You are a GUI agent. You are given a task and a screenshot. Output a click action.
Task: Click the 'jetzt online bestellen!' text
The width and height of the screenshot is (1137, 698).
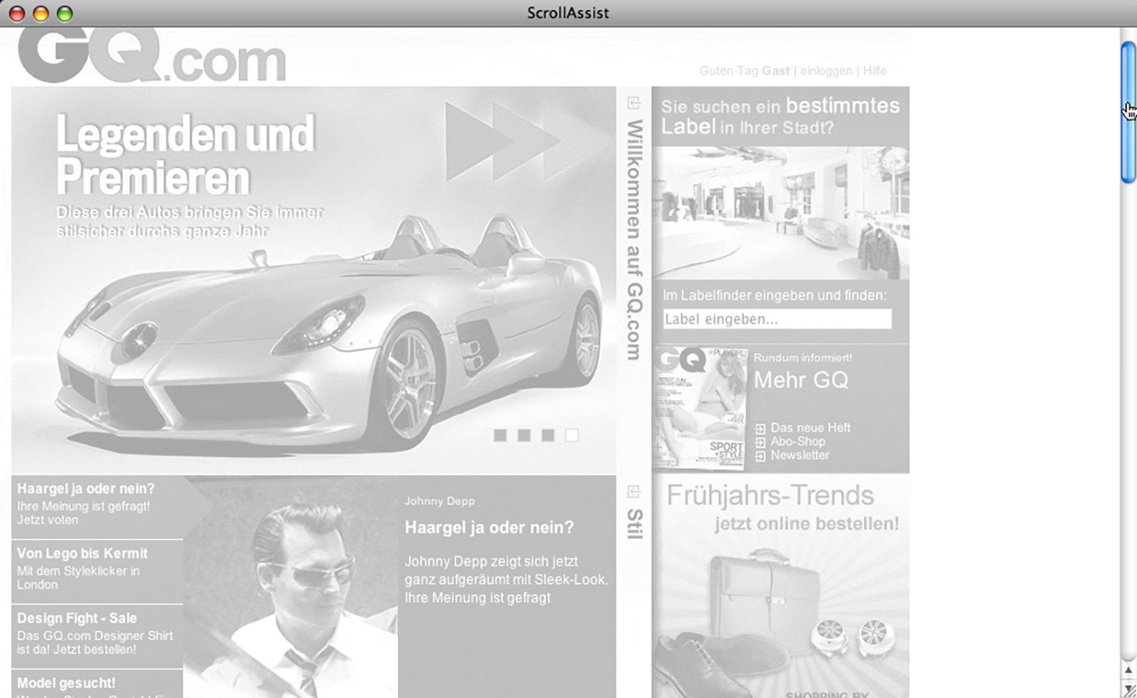pos(807,524)
